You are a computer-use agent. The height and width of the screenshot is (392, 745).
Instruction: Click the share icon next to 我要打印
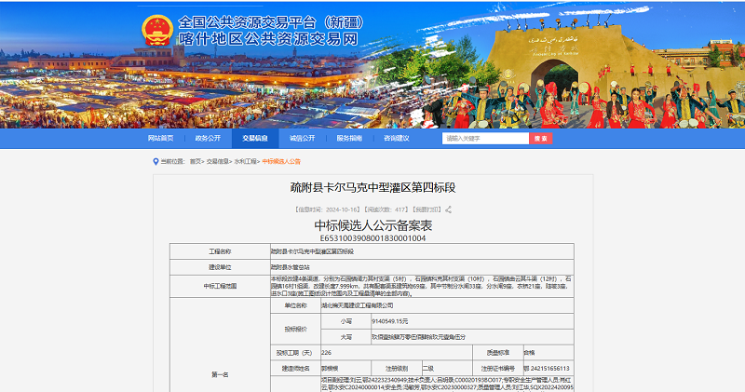tap(447, 210)
